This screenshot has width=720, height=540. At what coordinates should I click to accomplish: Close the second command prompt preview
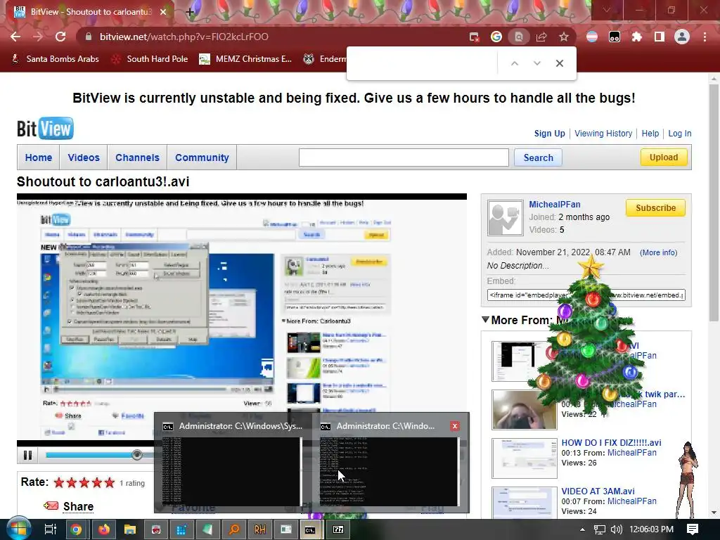point(455,426)
